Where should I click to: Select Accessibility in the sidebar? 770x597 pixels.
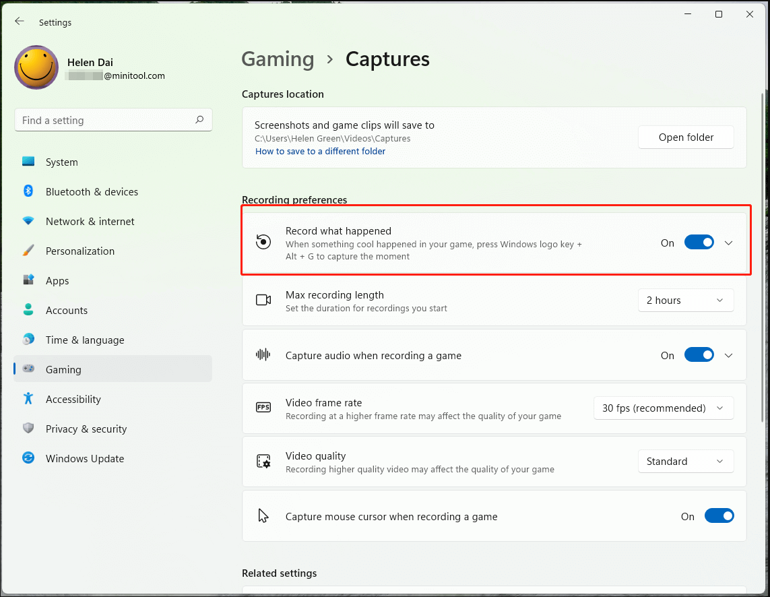pos(73,399)
